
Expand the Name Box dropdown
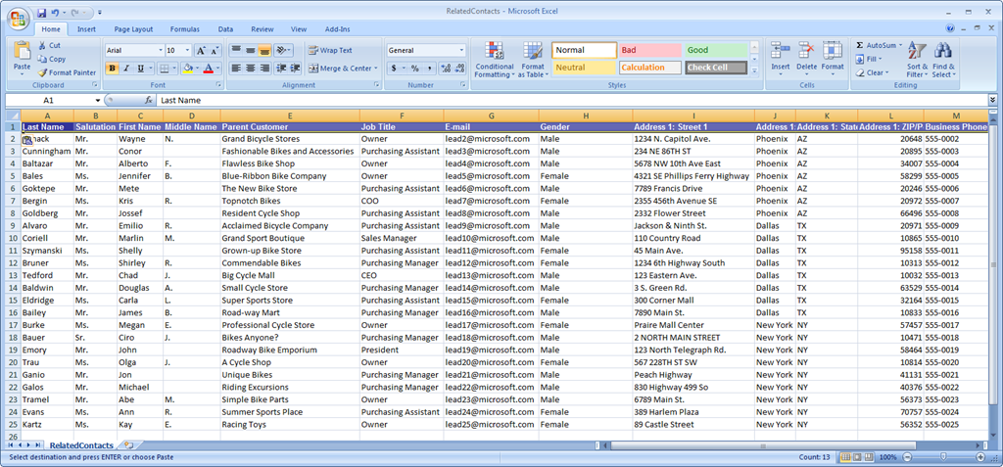98,101
